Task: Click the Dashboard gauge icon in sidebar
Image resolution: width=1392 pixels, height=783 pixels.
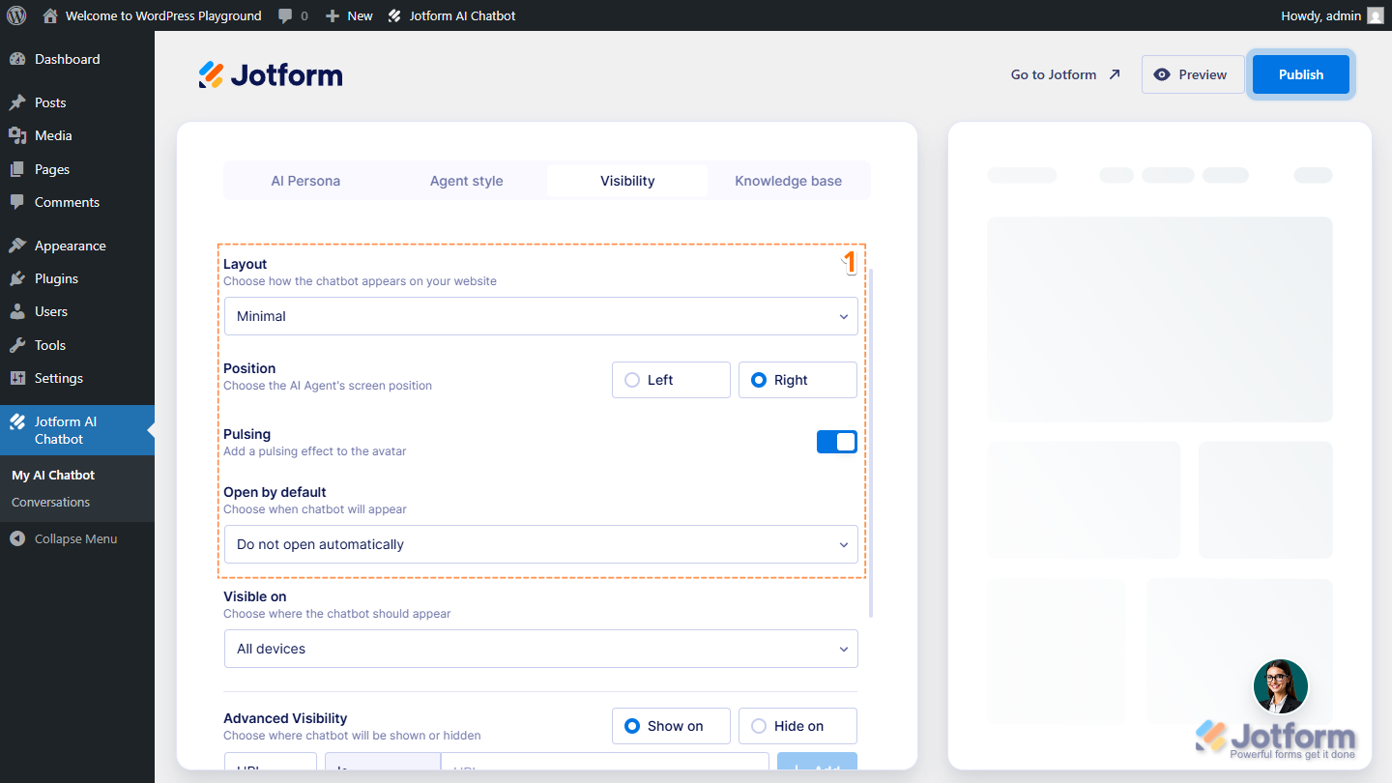Action: click(17, 59)
